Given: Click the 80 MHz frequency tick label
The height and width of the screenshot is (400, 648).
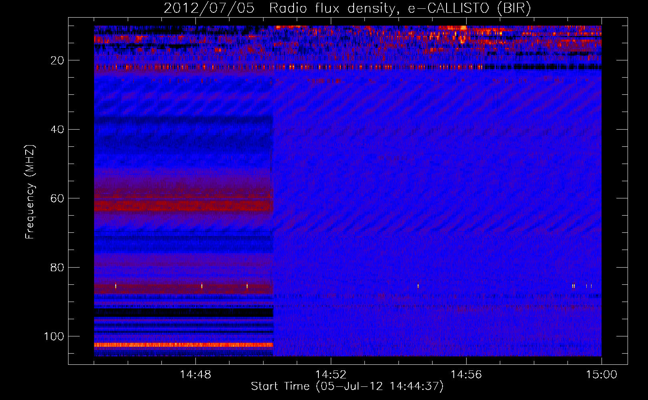Looking at the screenshot, I should tap(57, 267).
